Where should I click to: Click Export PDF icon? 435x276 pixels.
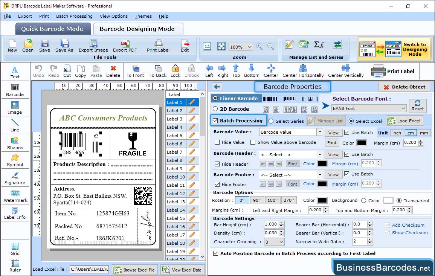pos(125,46)
